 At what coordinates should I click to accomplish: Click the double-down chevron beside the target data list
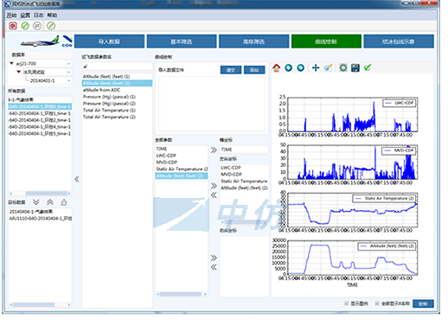point(36,202)
